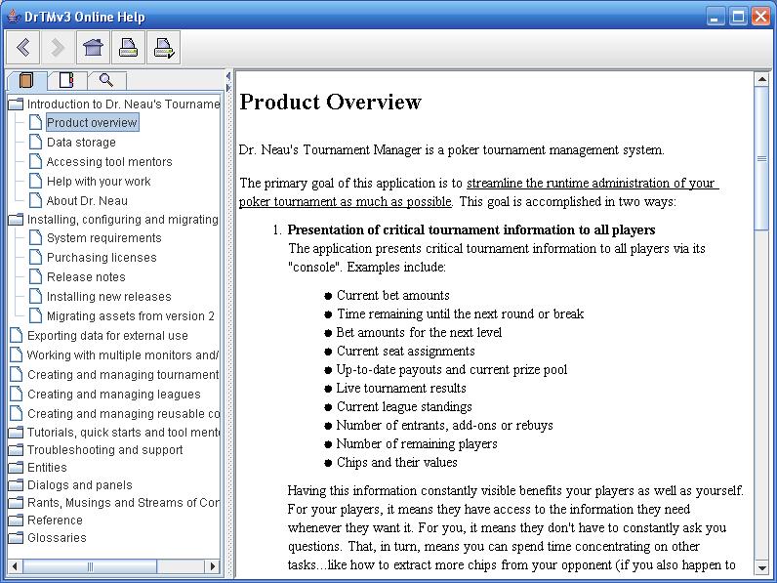
Task: Close the DrTMv3 Online Help window
Action: coord(760,17)
